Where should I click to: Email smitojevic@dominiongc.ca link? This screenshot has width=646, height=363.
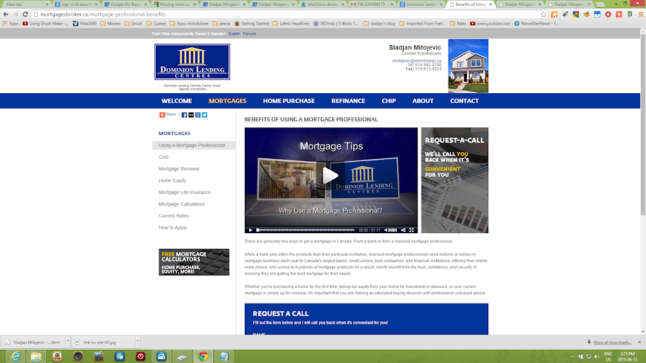click(x=416, y=61)
